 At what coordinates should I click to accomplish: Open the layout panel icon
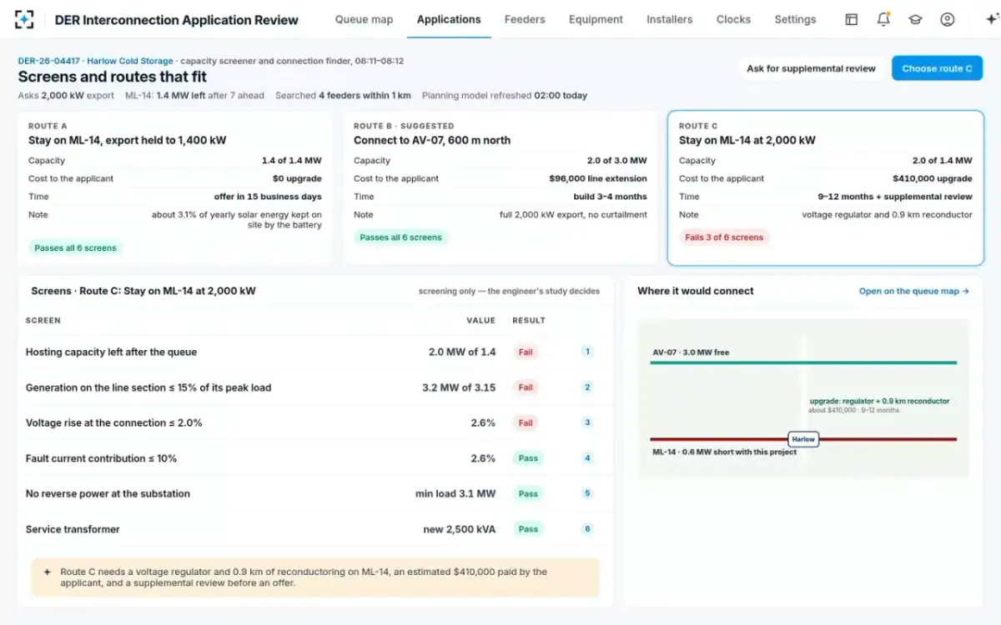coord(851,19)
